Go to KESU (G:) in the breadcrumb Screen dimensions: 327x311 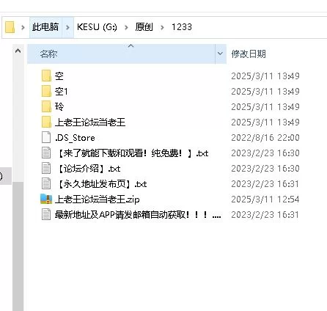(97, 27)
